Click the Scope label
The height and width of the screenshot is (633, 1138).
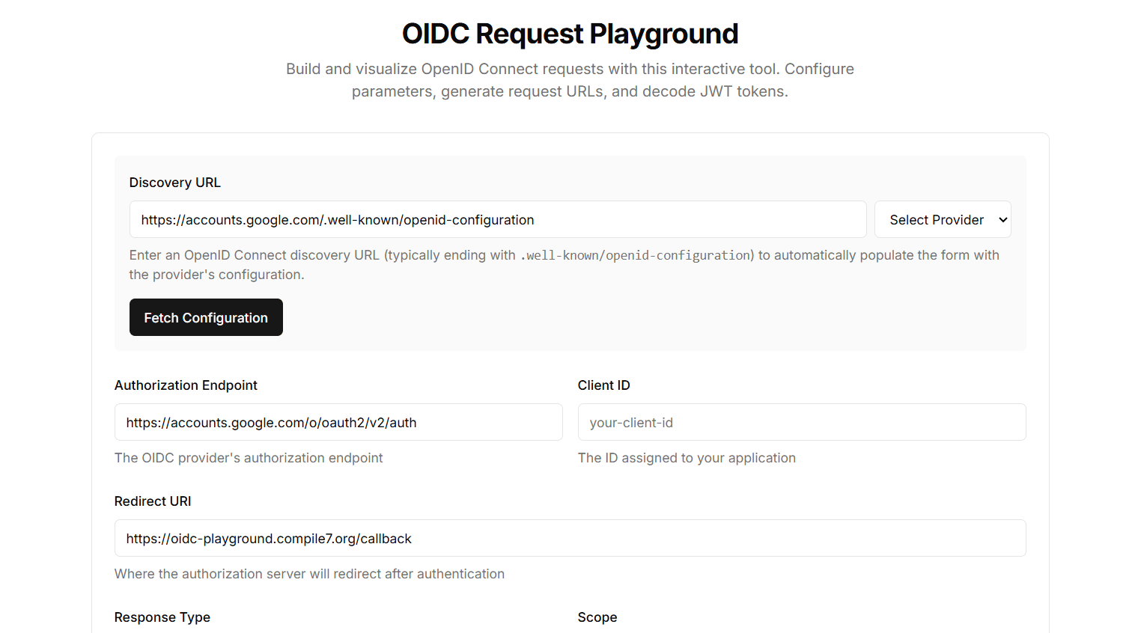point(597,617)
